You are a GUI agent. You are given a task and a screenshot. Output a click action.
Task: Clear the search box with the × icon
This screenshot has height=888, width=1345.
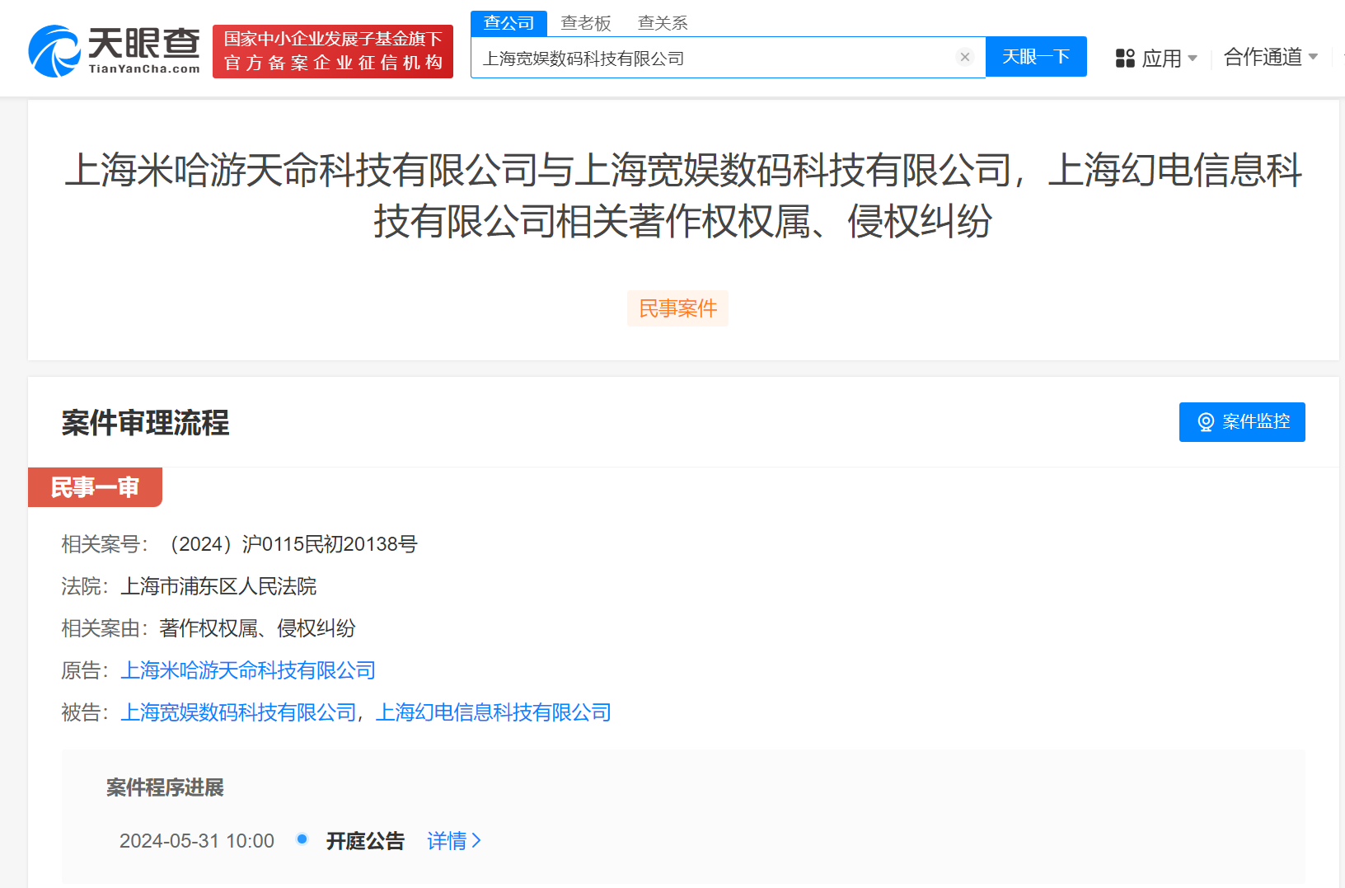965,56
